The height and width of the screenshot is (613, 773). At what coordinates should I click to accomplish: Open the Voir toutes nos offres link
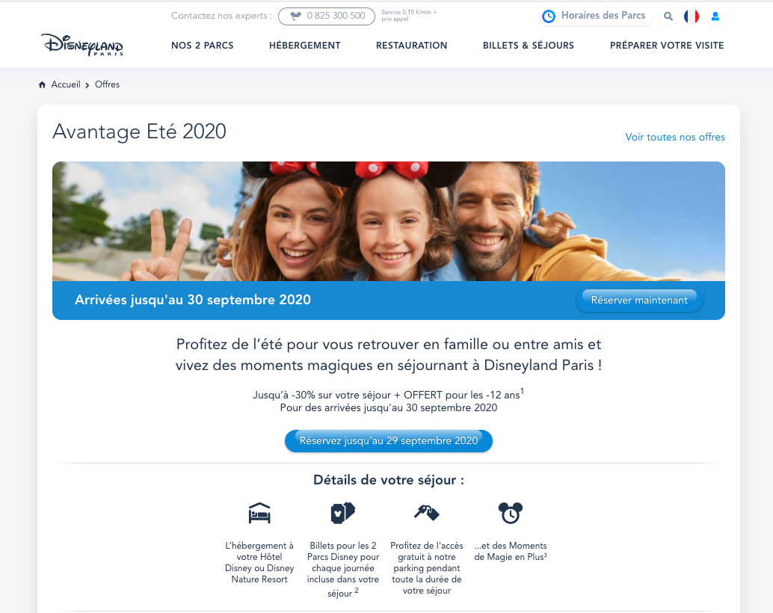pos(675,137)
